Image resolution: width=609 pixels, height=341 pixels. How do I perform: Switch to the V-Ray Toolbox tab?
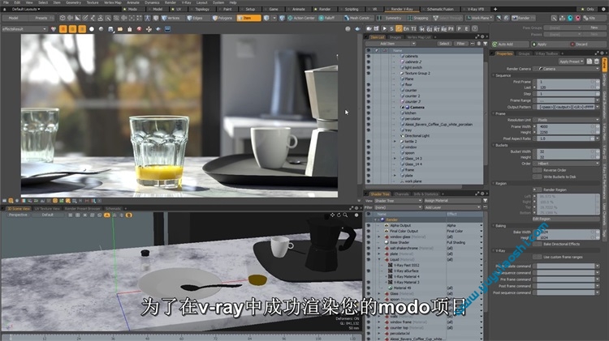tap(546, 53)
